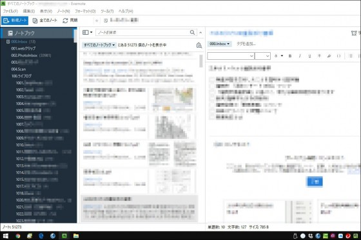This screenshot has height=240, width=361.
Task: Click the New Note button
Action: [15, 21]
